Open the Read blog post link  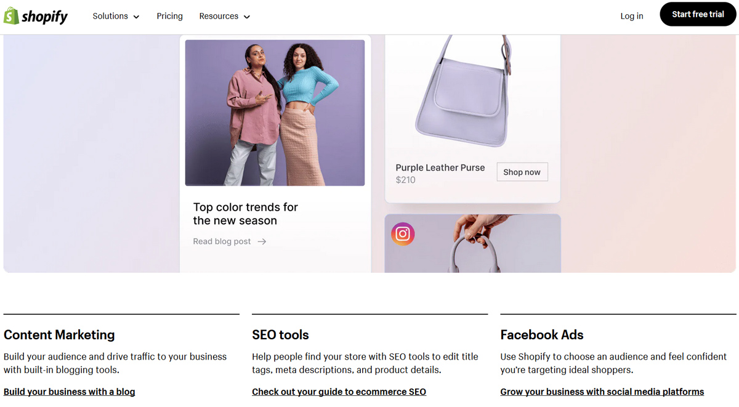pos(222,241)
